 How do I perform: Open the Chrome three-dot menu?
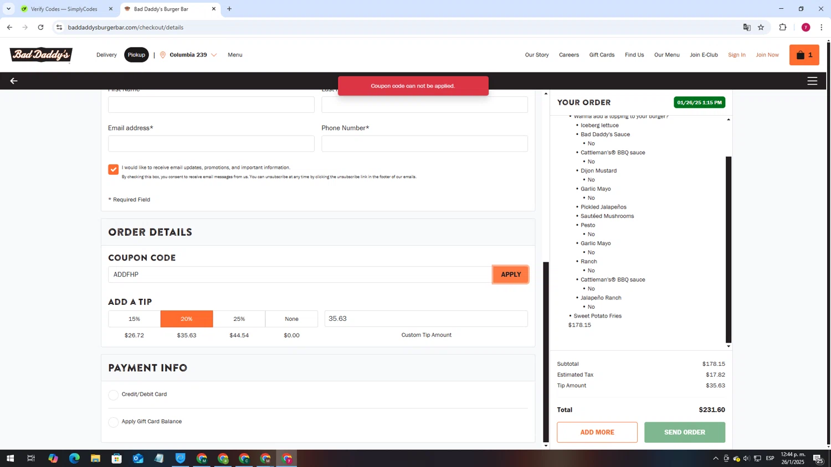point(822,27)
